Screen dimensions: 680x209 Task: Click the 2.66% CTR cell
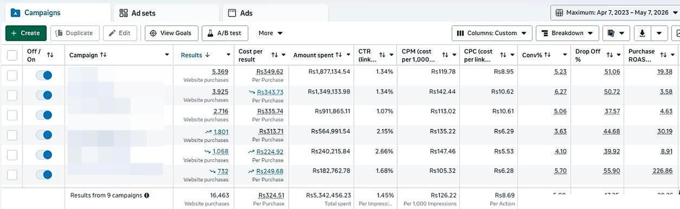click(x=384, y=151)
